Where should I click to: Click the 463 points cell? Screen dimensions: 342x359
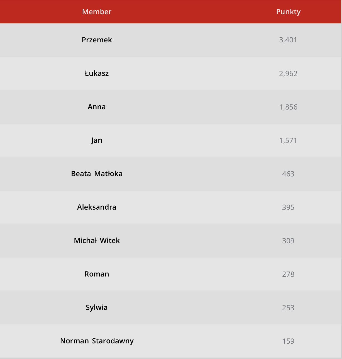(x=288, y=174)
